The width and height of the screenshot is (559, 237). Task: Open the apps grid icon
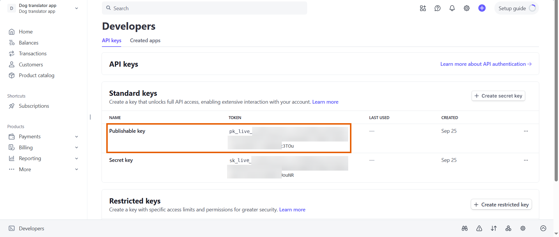[x=423, y=8]
